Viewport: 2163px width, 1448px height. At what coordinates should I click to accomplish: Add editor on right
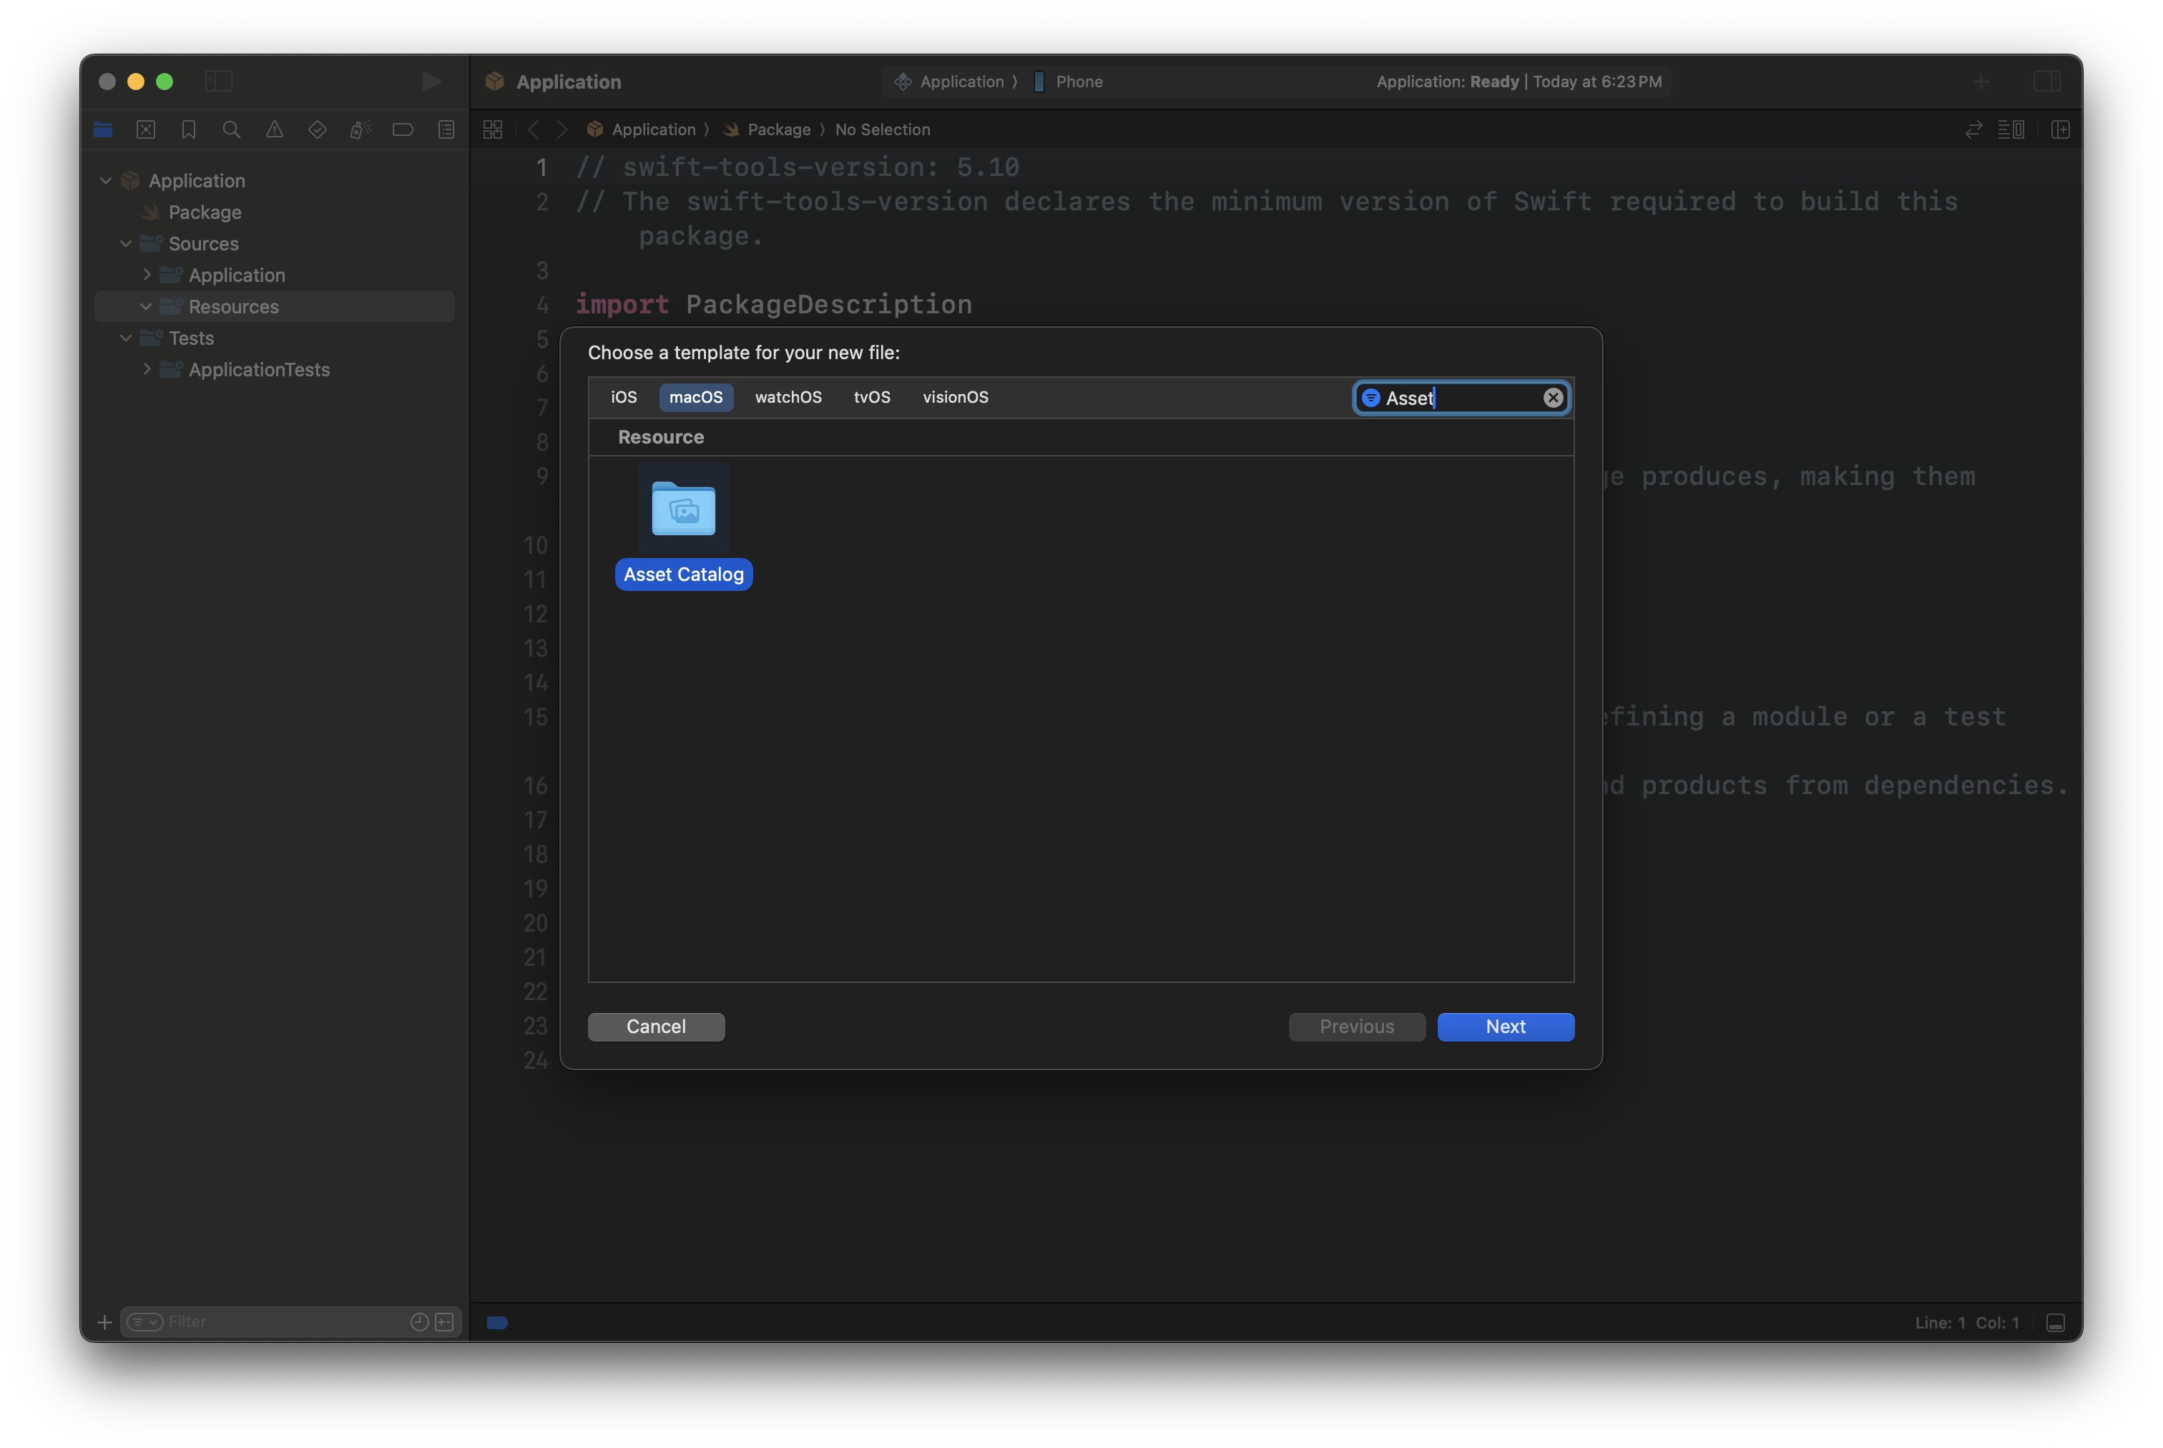(x=2061, y=130)
